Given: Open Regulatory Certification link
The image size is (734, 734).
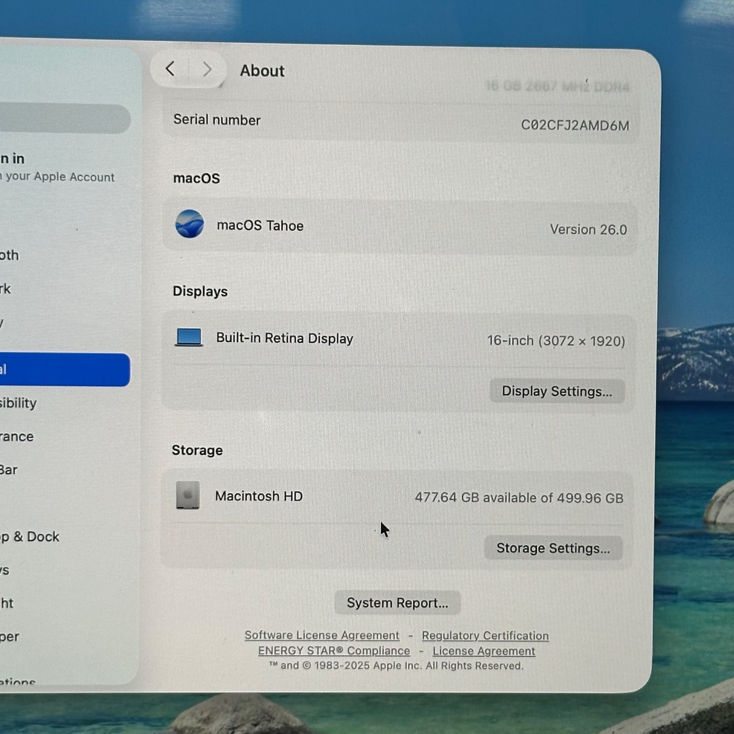Looking at the screenshot, I should click(x=485, y=635).
